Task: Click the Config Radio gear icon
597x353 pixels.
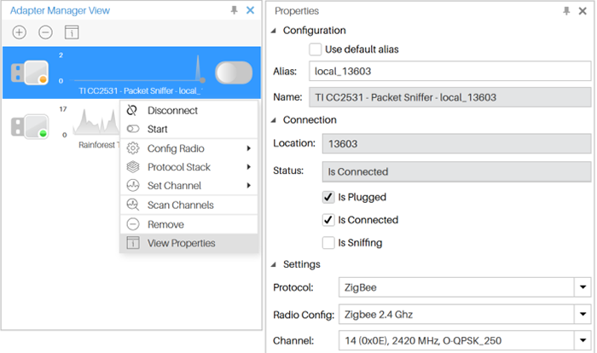Action: pos(133,148)
